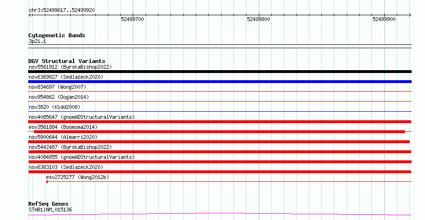
Task: Click the small red esv2725277 start block
Action: pyautogui.click(x=47, y=182)
